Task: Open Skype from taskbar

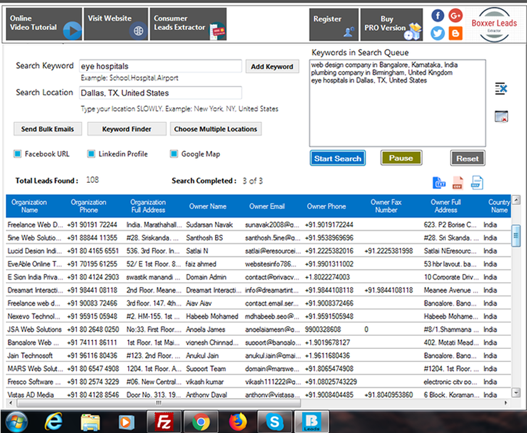Action: point(275,422)
